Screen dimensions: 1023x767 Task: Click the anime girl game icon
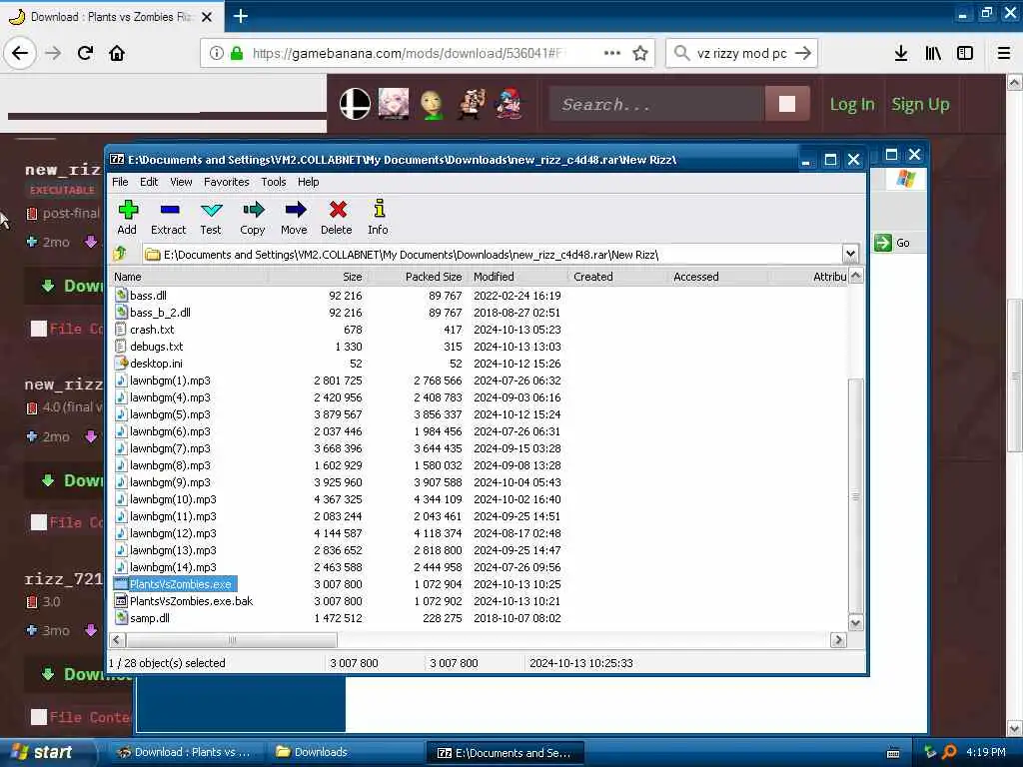click(x=394, y=104)
